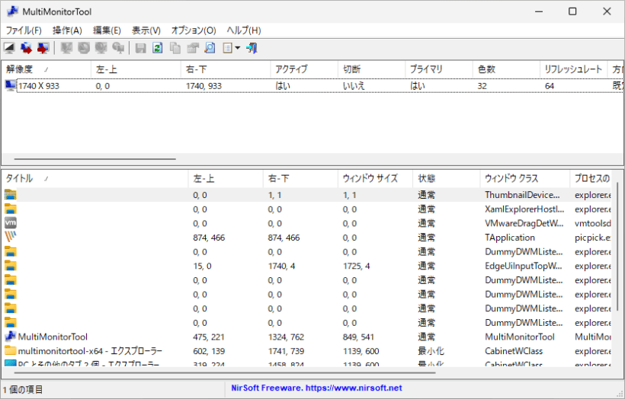
Task: Open the NirSoft Freeware website link
Action: [316, 388]
